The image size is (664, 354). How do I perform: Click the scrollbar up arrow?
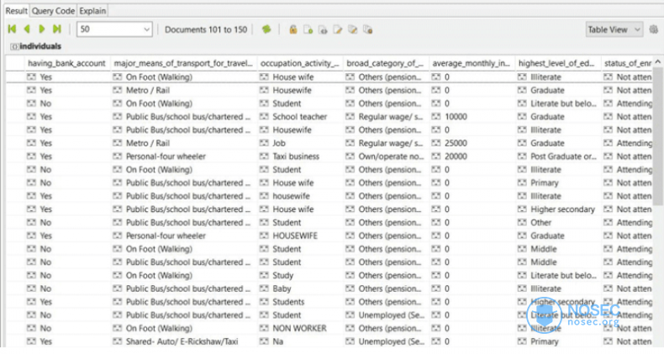(657, 62)
